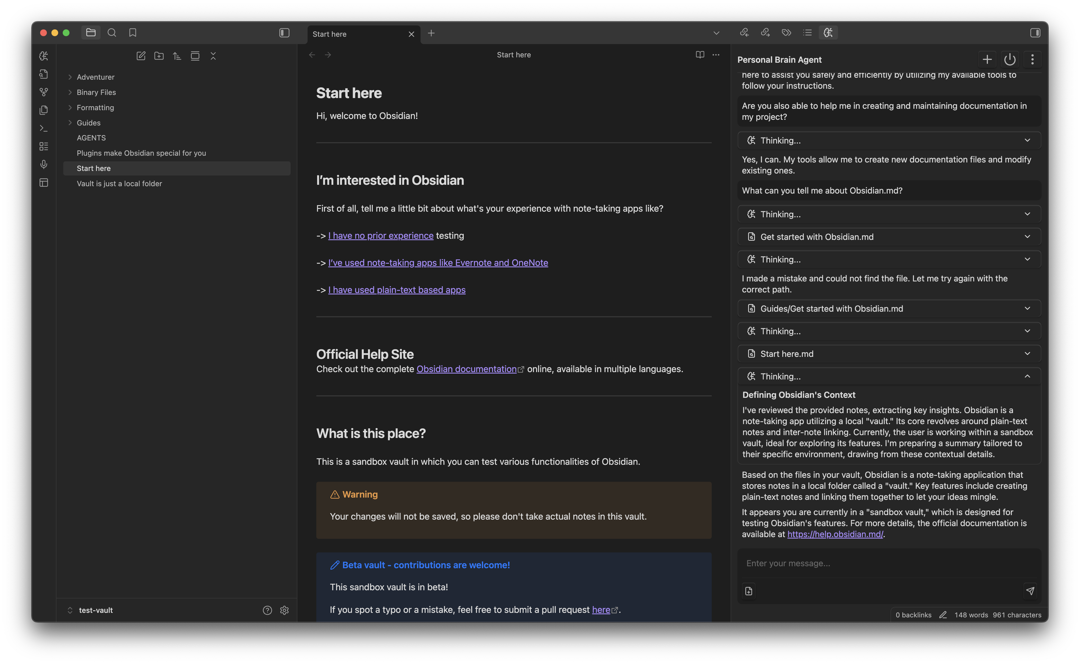Screen dimensions: 1080x664
Task: Toggle the left sidebar
Action: 284,33
